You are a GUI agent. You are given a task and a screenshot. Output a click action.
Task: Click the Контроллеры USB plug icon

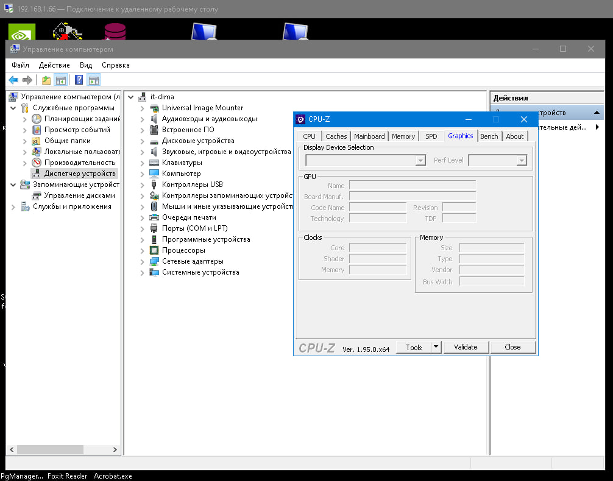coord(154,184)
